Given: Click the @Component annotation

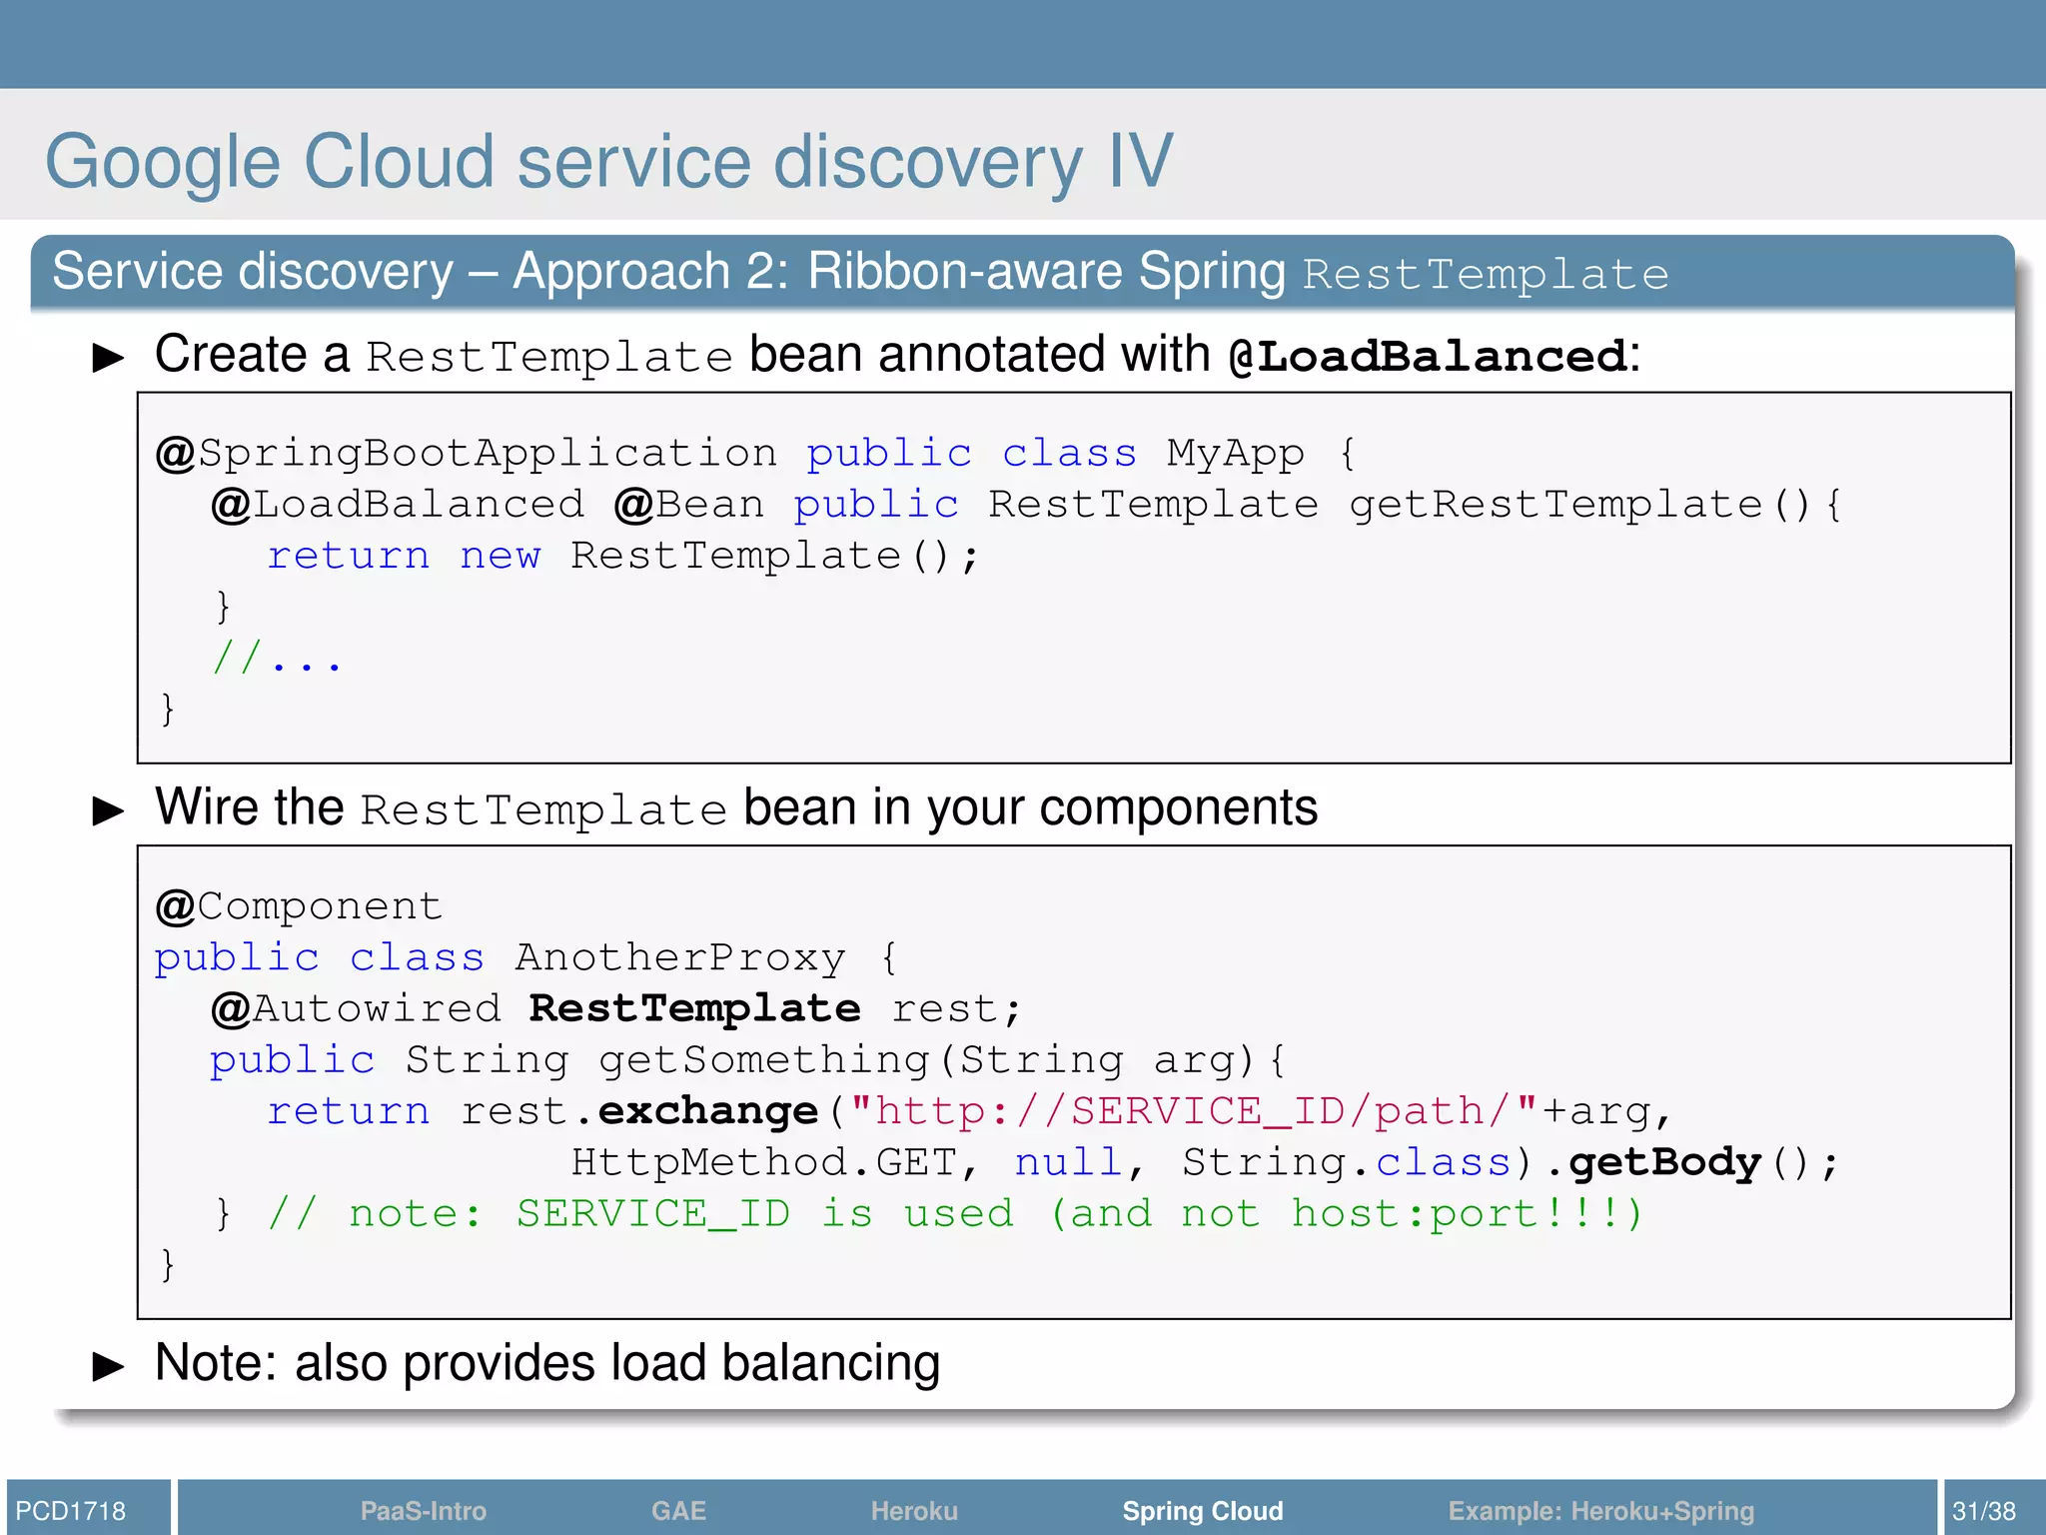Looking at the screenshot, I should pos(299,906).
